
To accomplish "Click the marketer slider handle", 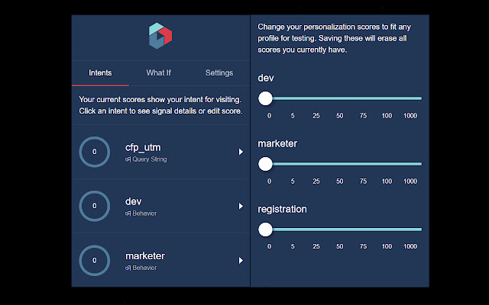I will [266, 164].
